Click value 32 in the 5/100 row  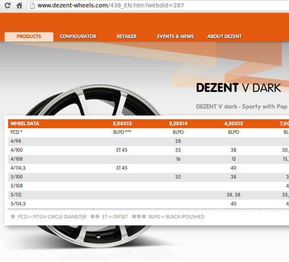pos(178,177)
